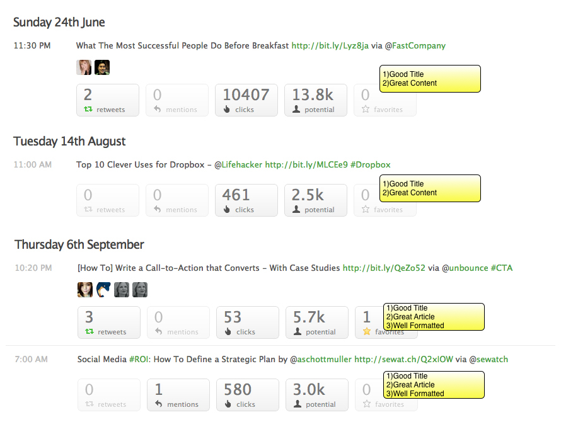Image resolution: width=561 pixels, height=422 pixels.
Task: Open the @FastCompany profile link
Action: click(415, 46)
